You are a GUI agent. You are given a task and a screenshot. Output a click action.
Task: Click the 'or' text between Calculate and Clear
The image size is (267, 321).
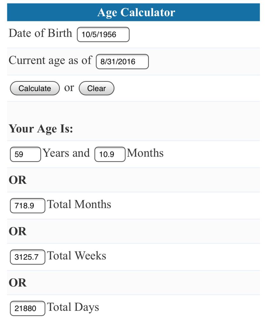(69, 88)
